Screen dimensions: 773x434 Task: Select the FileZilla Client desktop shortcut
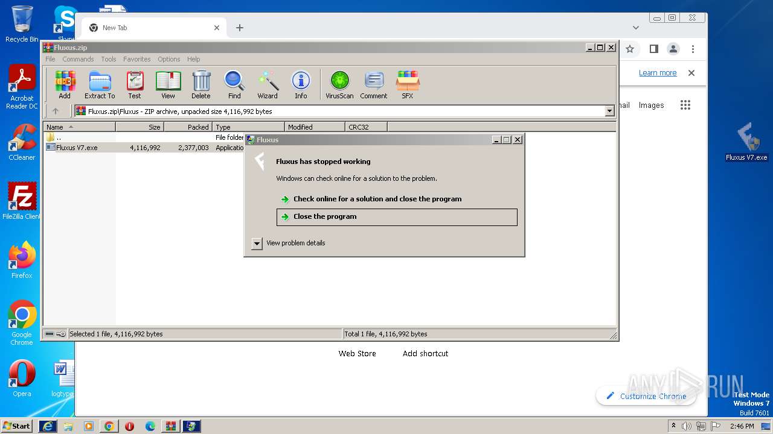(22, 201)
